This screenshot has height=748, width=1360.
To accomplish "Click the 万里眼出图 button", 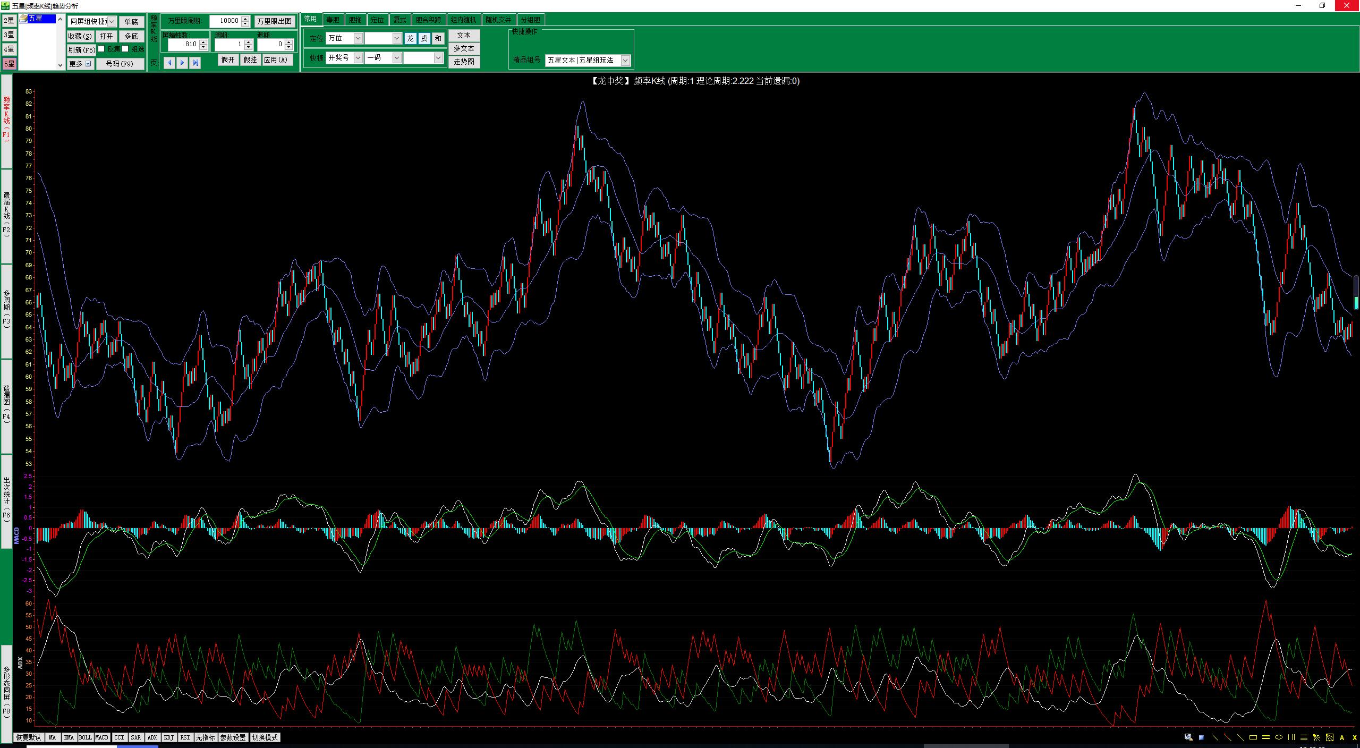I will click(275, 21).
